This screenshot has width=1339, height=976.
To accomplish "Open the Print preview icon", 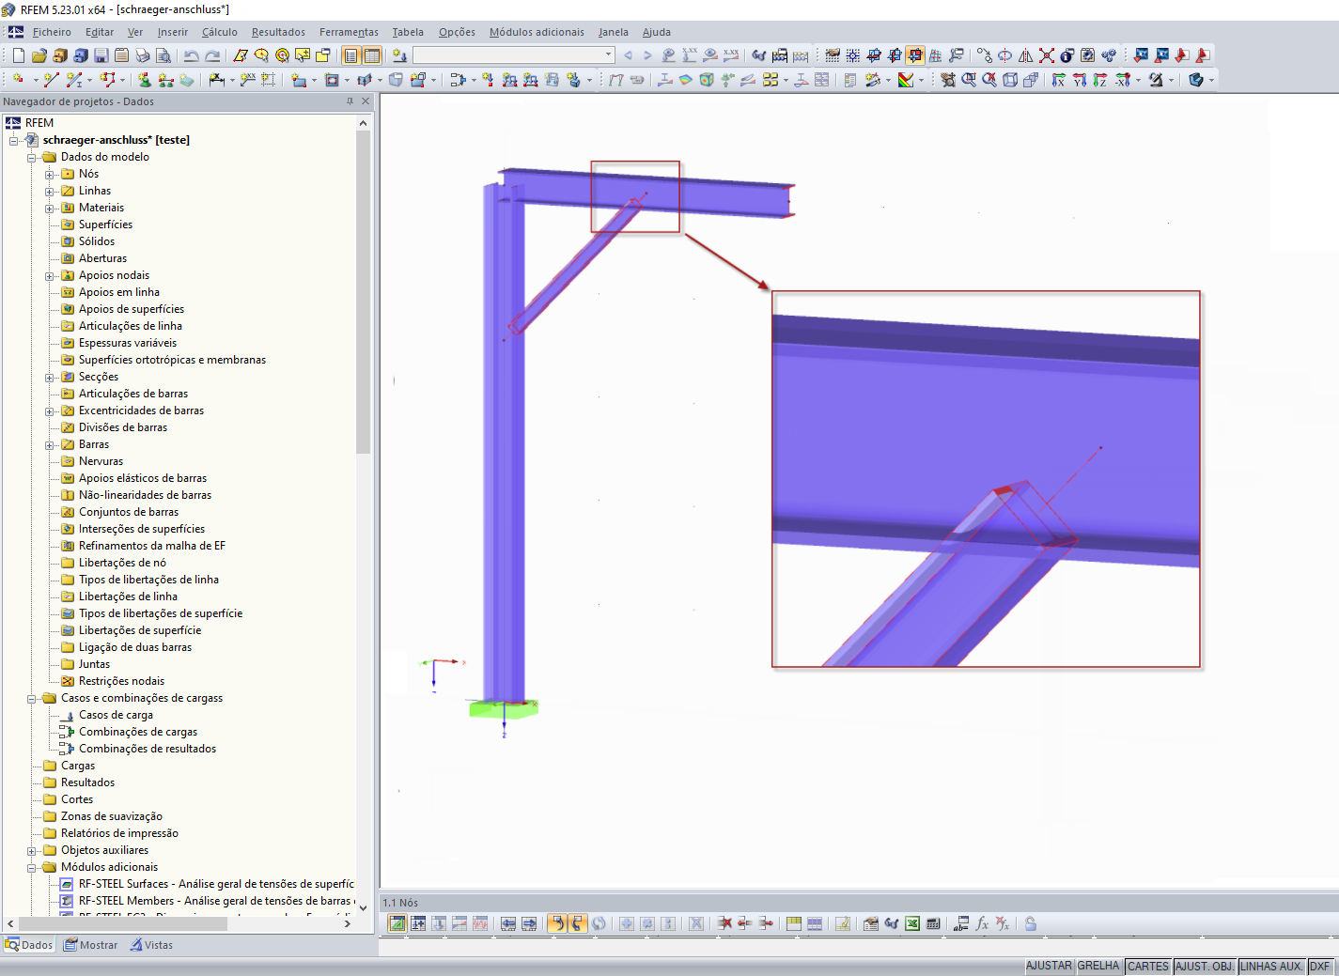I will [163, 55].
